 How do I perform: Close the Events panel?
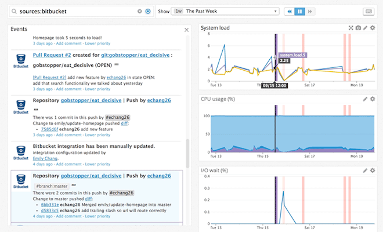point(186,29)
